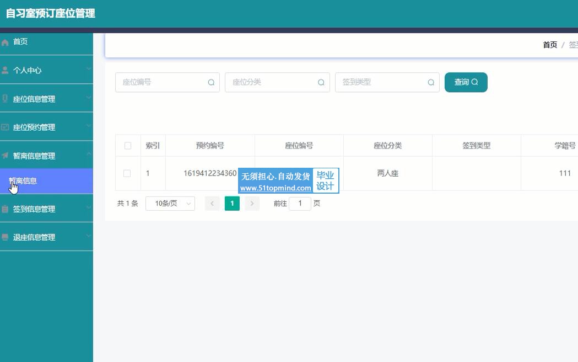Click the user icon beside 个人中心
The image size is (578, 362).
point(5,70)
